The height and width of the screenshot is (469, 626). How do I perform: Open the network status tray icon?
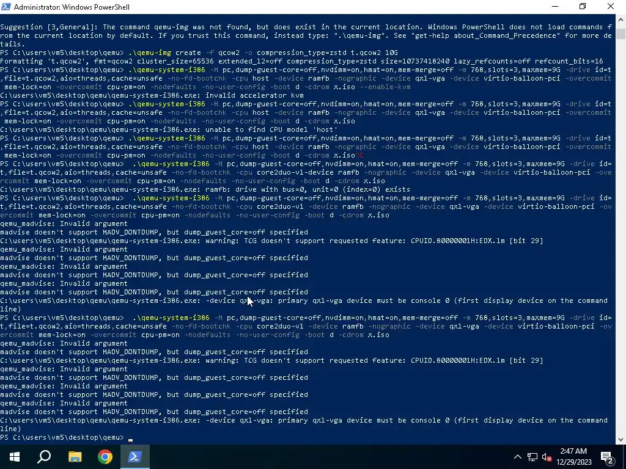(x=532, y=457)
